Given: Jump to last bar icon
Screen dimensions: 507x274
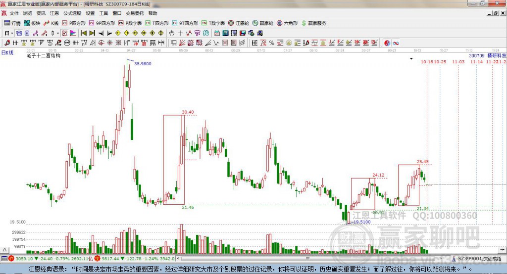Looking at the screenshot, I should (x=92, y=33).
